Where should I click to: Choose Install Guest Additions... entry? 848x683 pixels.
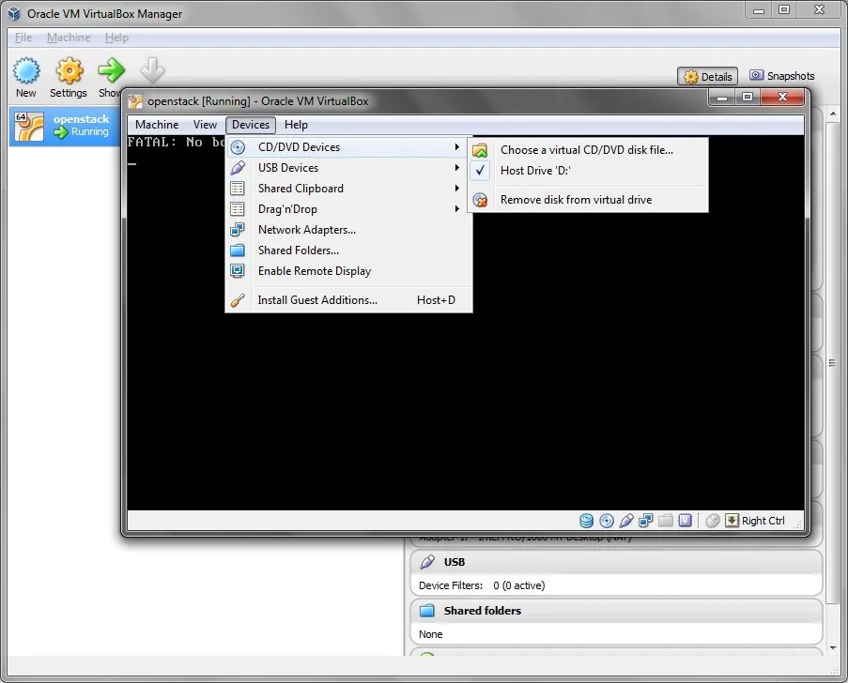[x=348, y=300]
